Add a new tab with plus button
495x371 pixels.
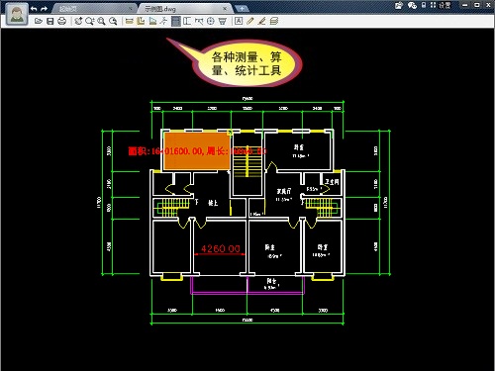[242, 9]
